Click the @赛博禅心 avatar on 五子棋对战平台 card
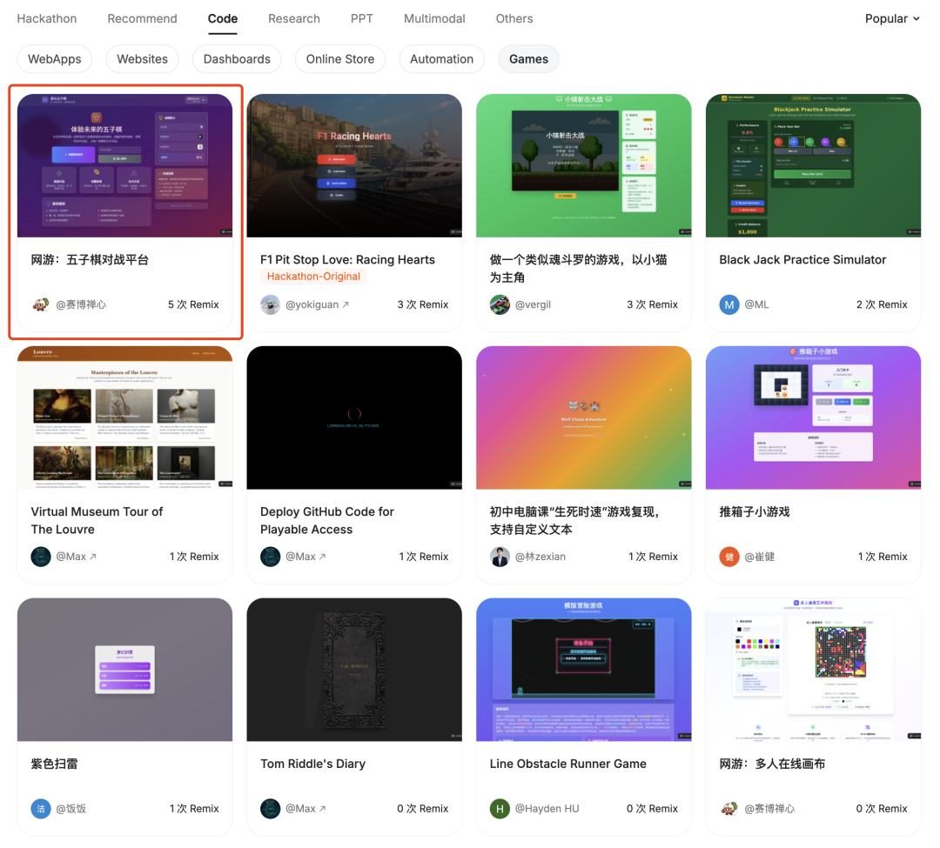The image size is (940, 848). (41, 304)
